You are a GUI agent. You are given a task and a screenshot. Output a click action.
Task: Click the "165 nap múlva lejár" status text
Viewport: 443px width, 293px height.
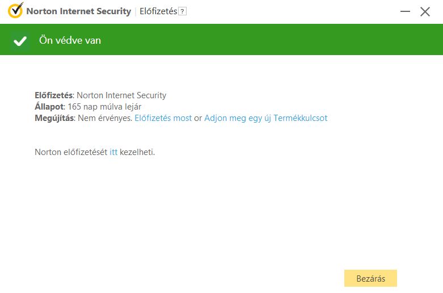(x=104, y=107)
